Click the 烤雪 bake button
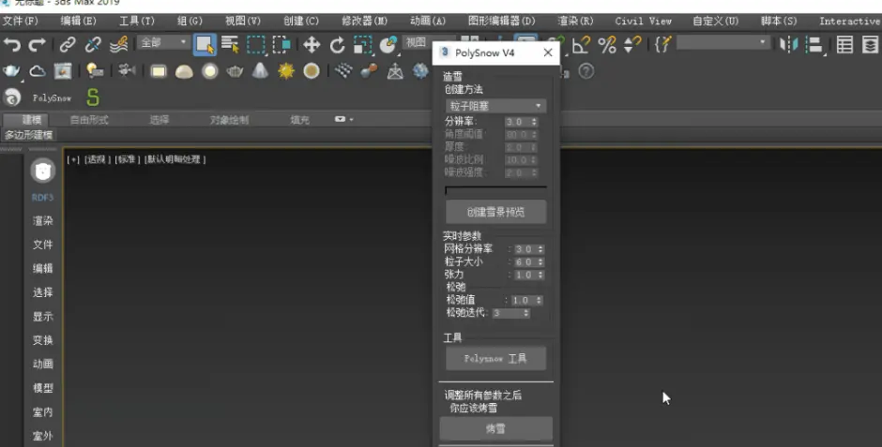This screenshot has width=882, height=447. (x=495, y=428)
